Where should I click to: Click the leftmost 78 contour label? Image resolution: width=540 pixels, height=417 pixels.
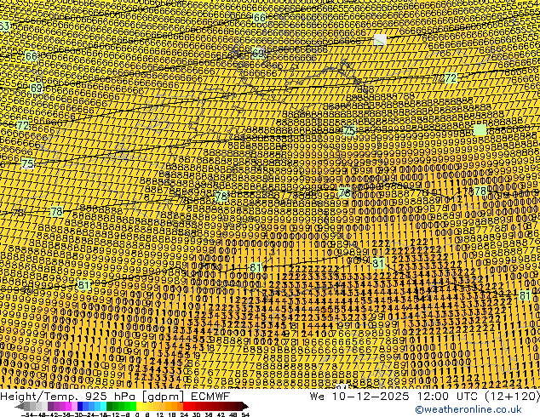tap(57, 211)
